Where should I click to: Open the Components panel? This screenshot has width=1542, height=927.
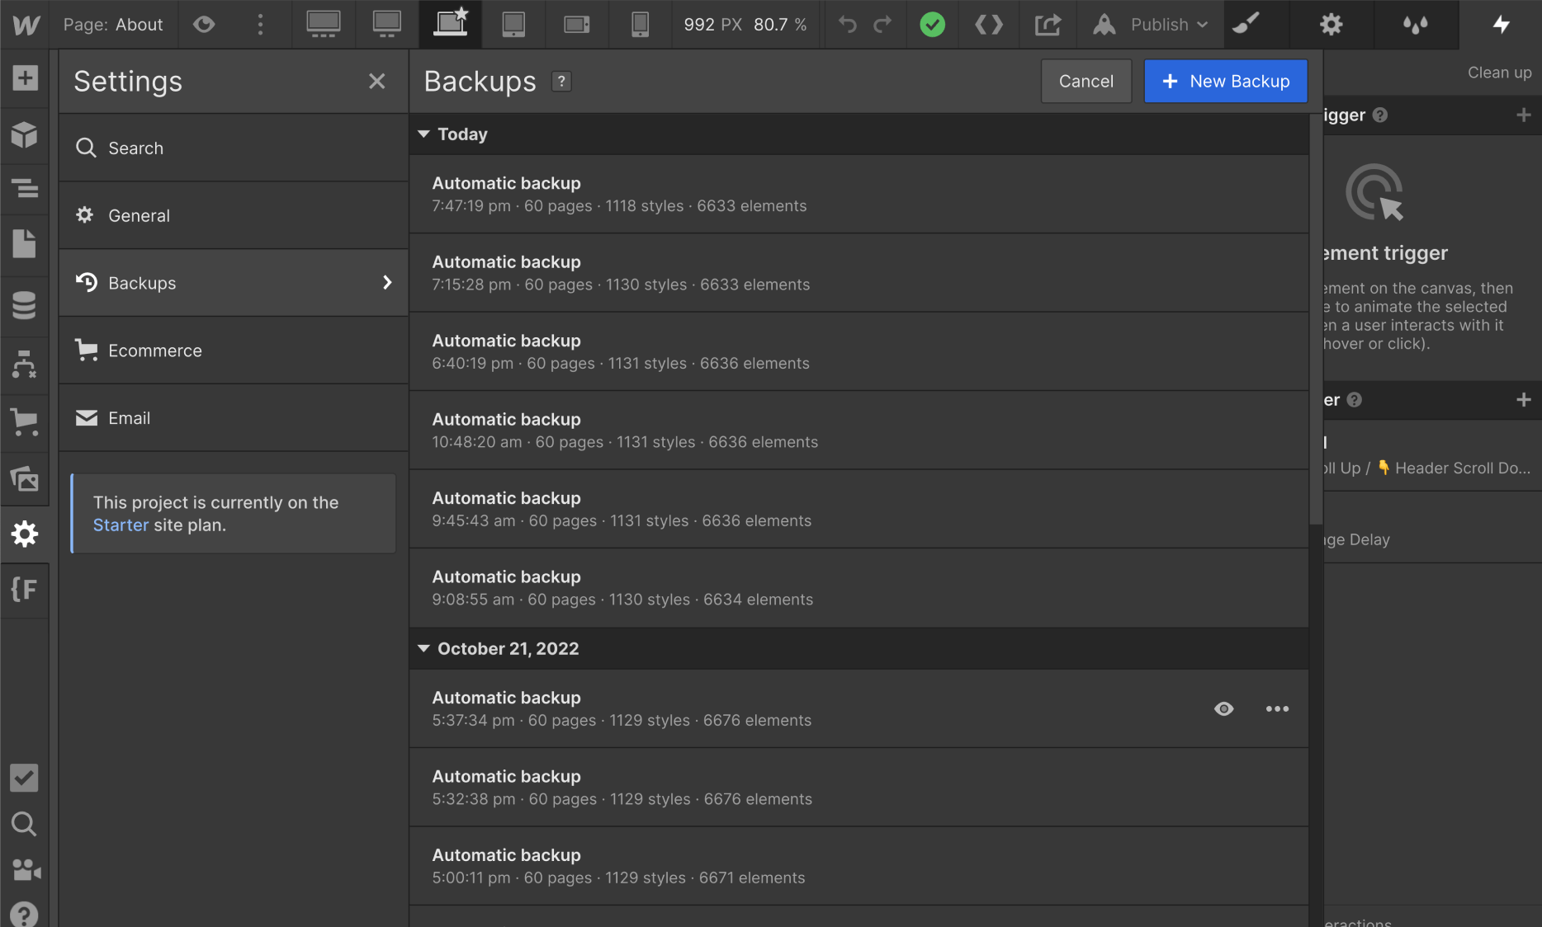pyautogui.click(x=25, y=134)
